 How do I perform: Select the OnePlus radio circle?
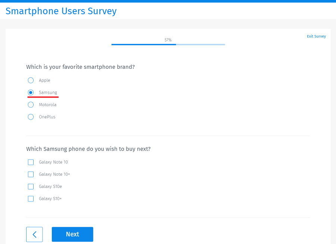(x=31, y=117)
